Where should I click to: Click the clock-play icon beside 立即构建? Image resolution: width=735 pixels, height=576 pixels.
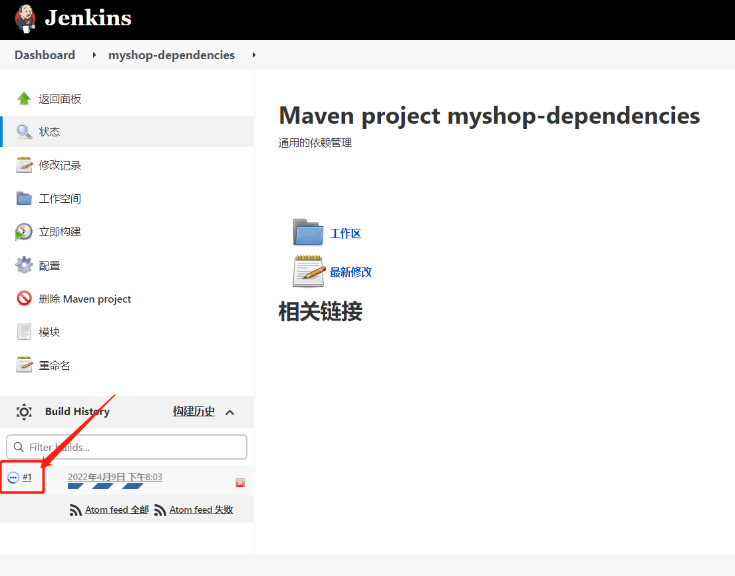[x=23, y=232]
